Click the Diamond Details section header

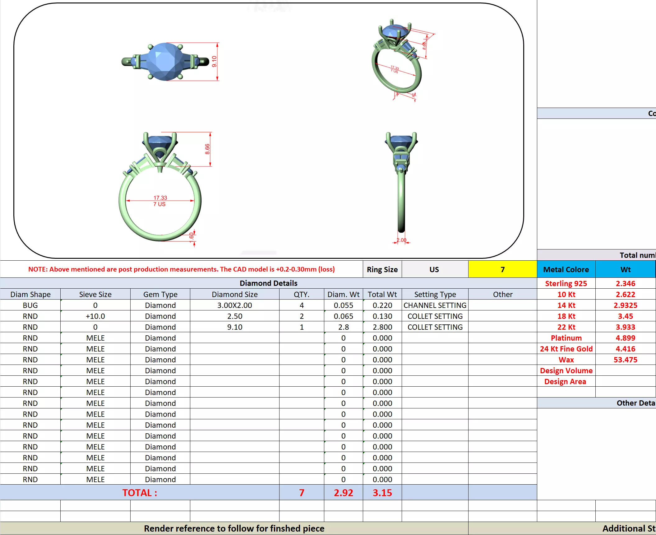point(268,283)
